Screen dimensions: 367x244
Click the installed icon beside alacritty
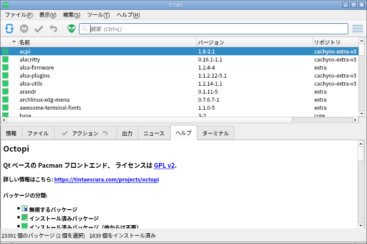(x=5, y=59)
